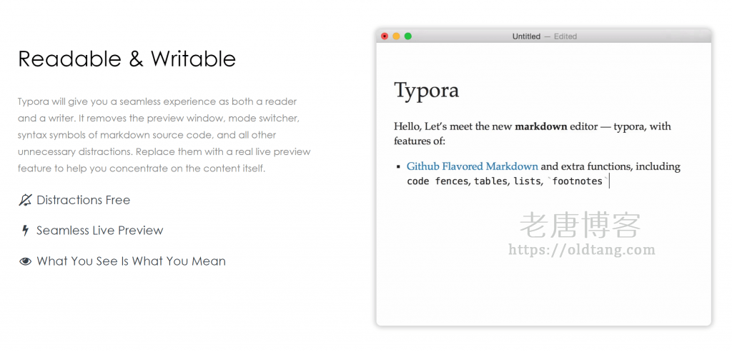Click the bullet marker of the list item
The height and width of the screenshot is (352, 732).
pyautogui.click(x=398, y=167)
